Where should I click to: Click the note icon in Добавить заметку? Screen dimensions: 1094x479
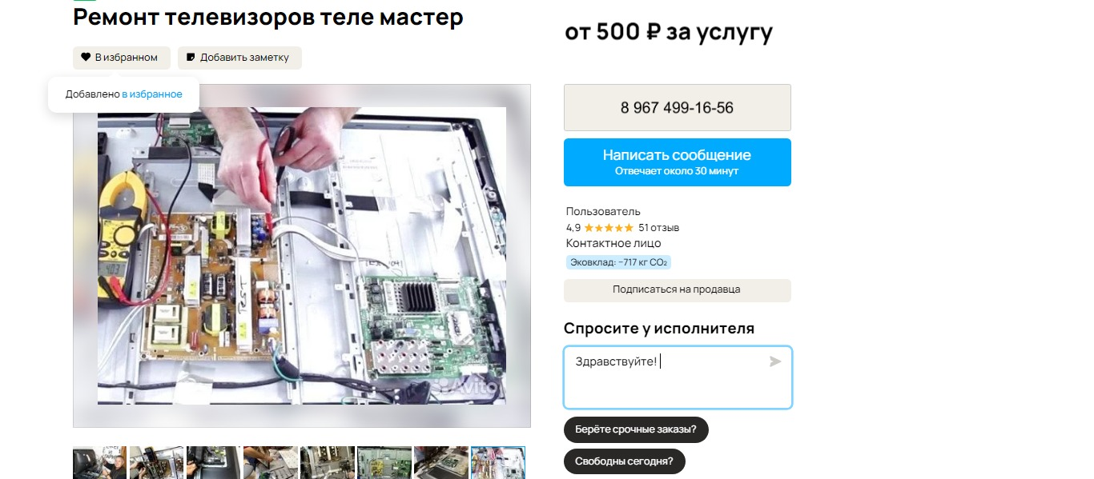point(191,58)
